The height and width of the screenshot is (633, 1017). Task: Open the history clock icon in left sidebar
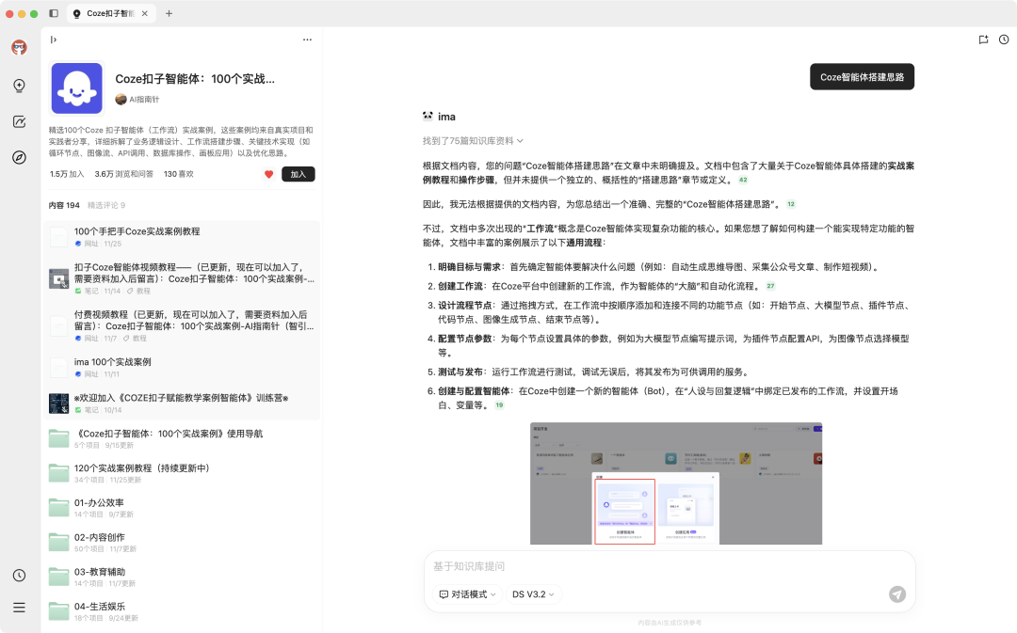20,576
